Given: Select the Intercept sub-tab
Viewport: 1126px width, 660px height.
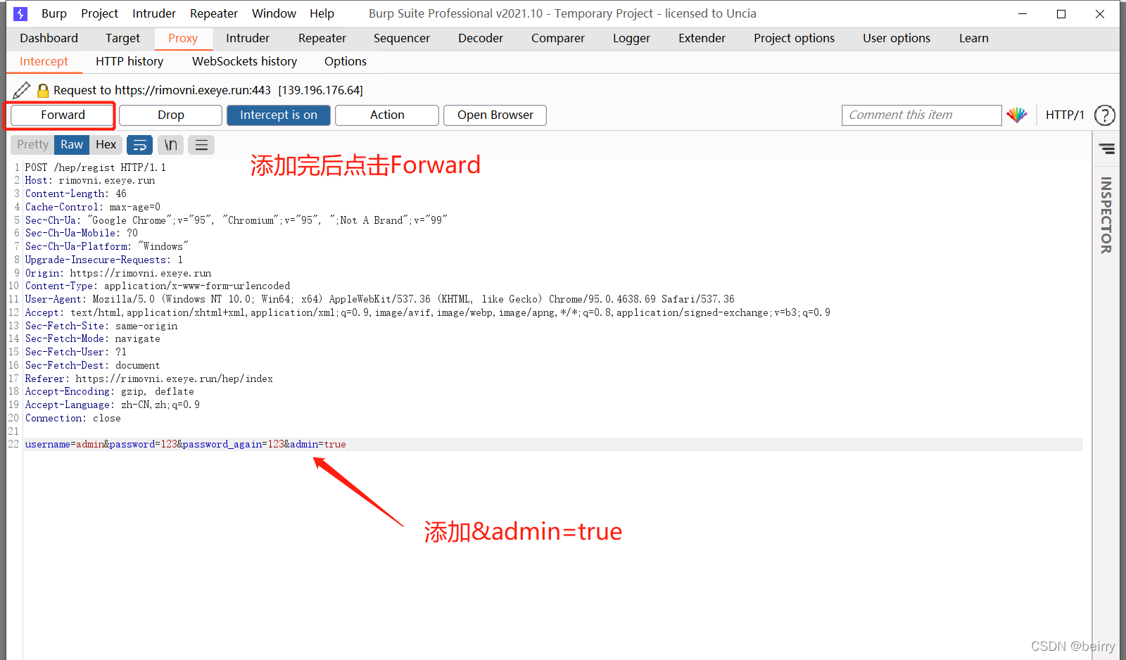Looking at the screenshot, I should pyautogui.click(x=44, y=62).
